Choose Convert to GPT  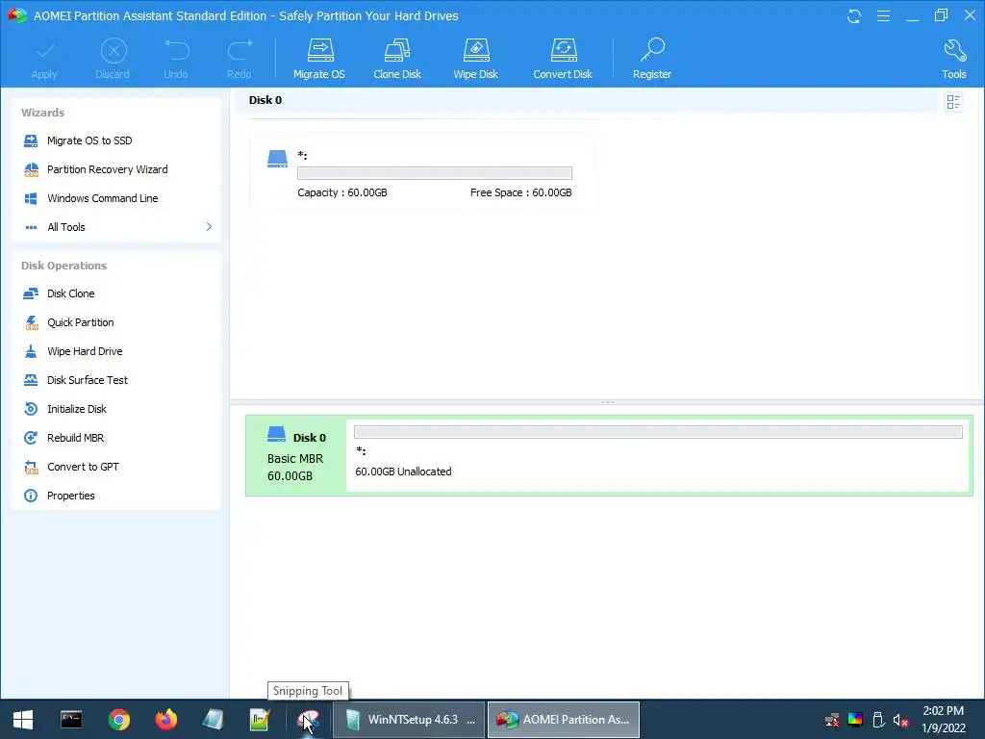83,467
